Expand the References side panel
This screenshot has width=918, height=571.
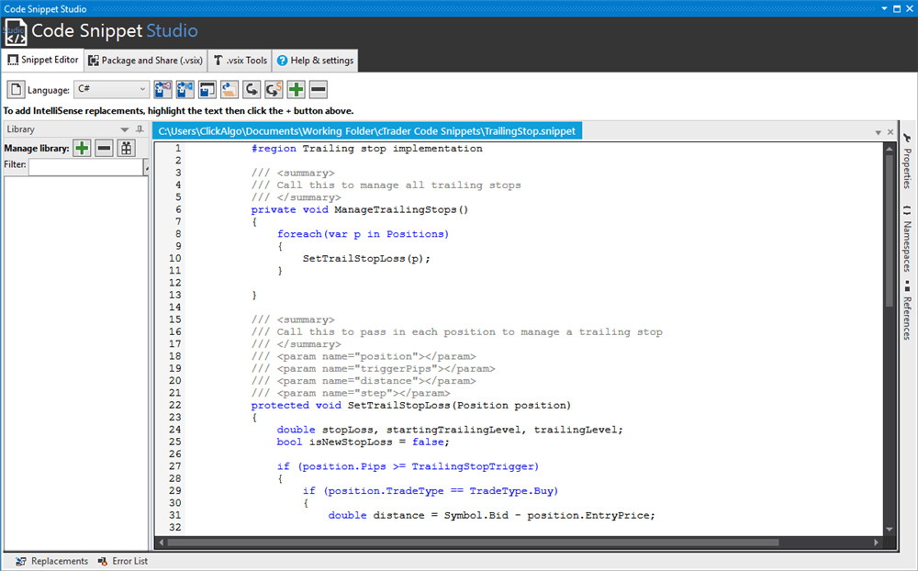point(907,310)
